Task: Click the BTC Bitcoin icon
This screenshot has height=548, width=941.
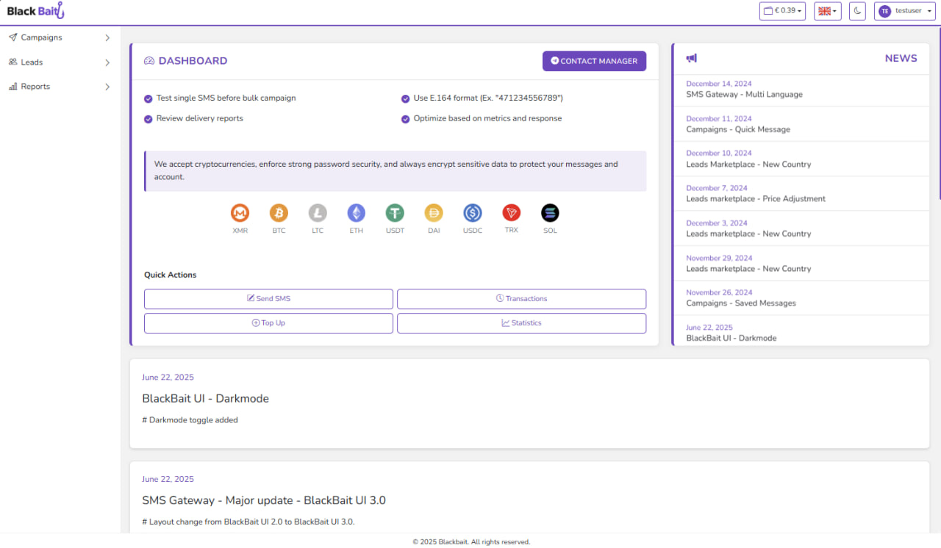Action: coord(279,213)
